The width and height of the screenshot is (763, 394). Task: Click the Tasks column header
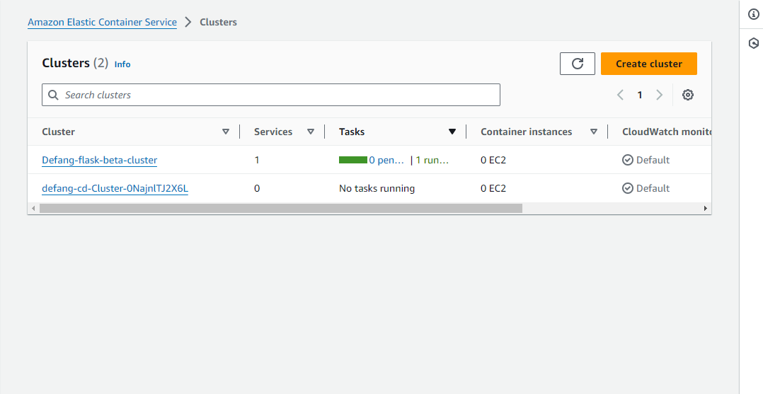click(352, 132)
